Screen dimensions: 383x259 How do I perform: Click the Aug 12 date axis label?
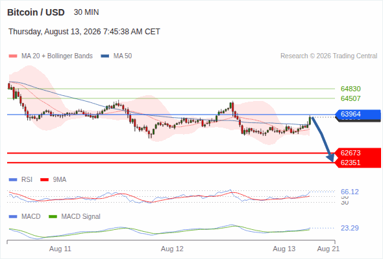pyautogui.click(x=172, y=249)
